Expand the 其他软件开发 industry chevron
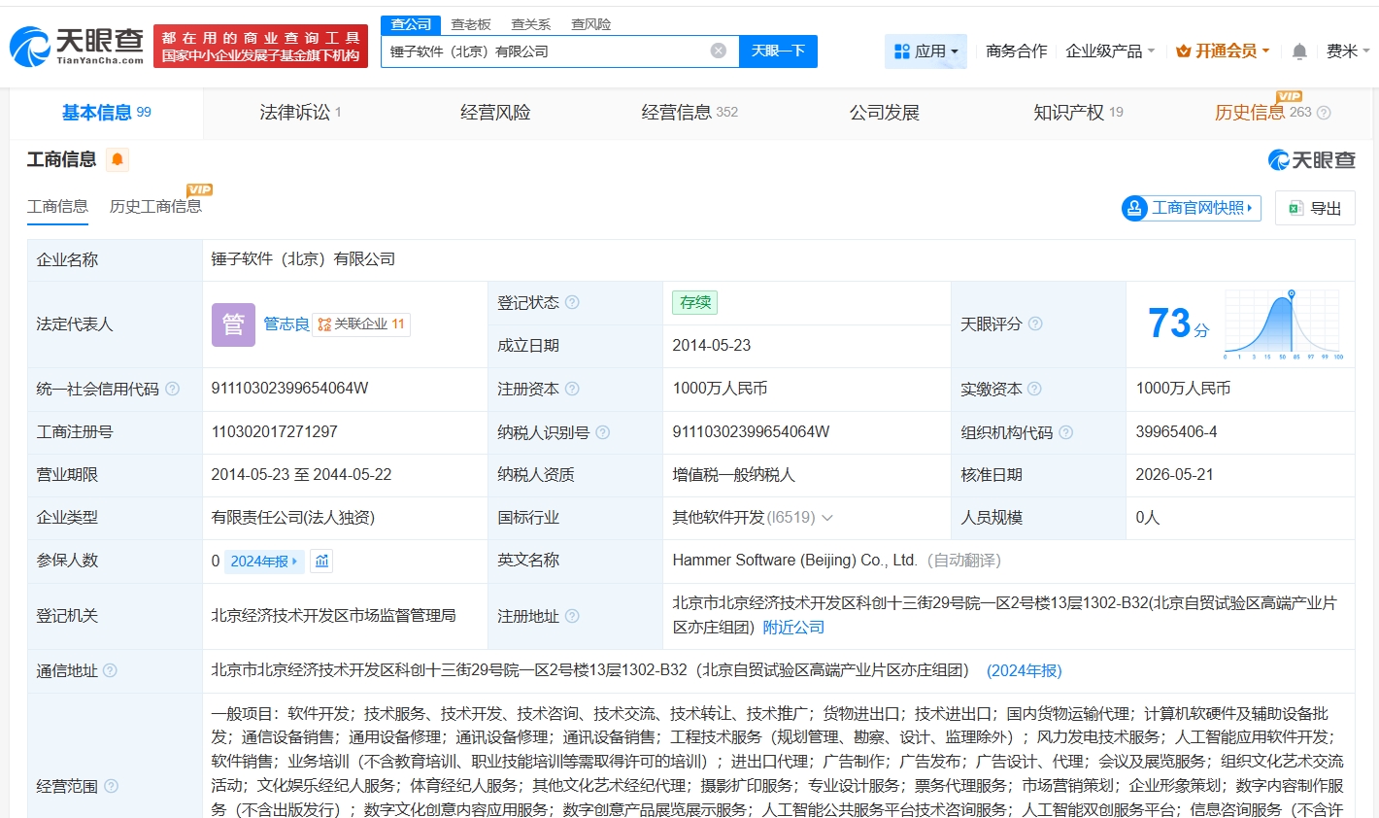 pyautogui.click(x=827, y=518)
